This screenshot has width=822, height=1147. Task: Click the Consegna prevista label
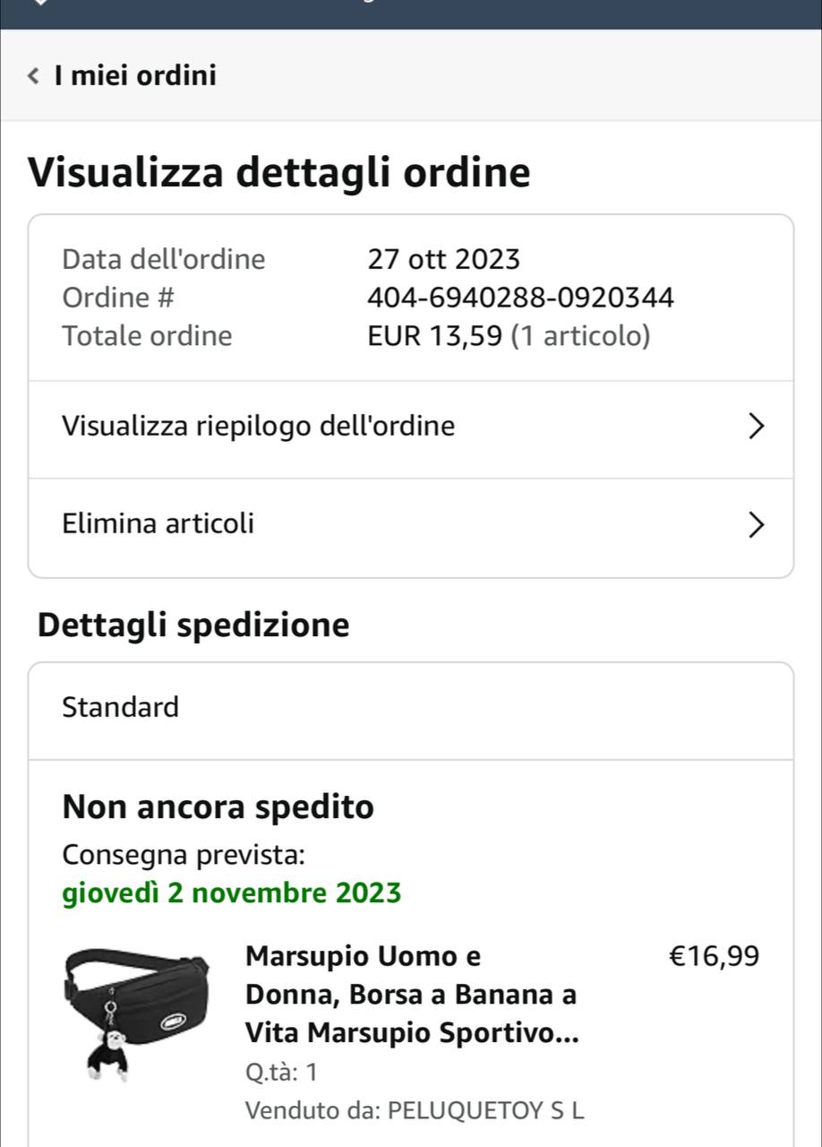[x=184, y=855]
